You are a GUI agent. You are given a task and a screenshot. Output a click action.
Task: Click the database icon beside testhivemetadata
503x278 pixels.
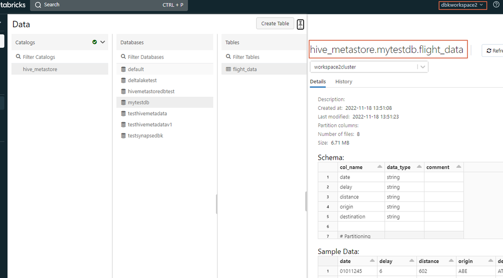click(123, 113)
